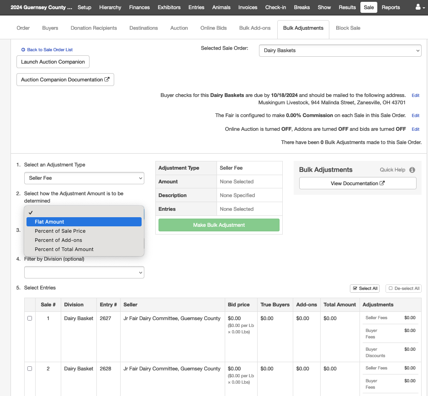Open the Adjustment Type Seller Fee dropdown

[x=84, y=178]
